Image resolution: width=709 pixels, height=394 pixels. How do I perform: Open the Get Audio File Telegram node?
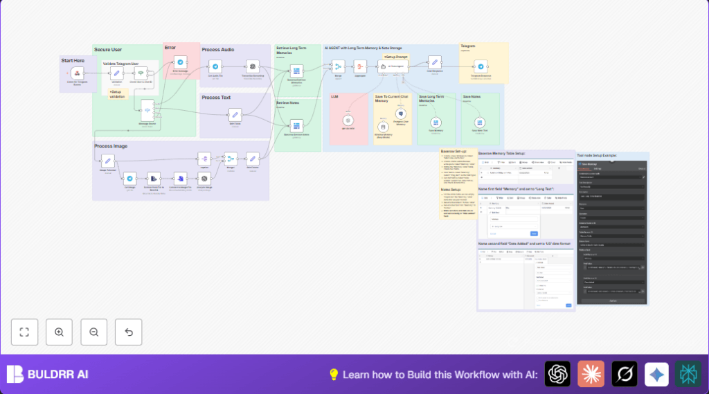(x=215, y=66)
